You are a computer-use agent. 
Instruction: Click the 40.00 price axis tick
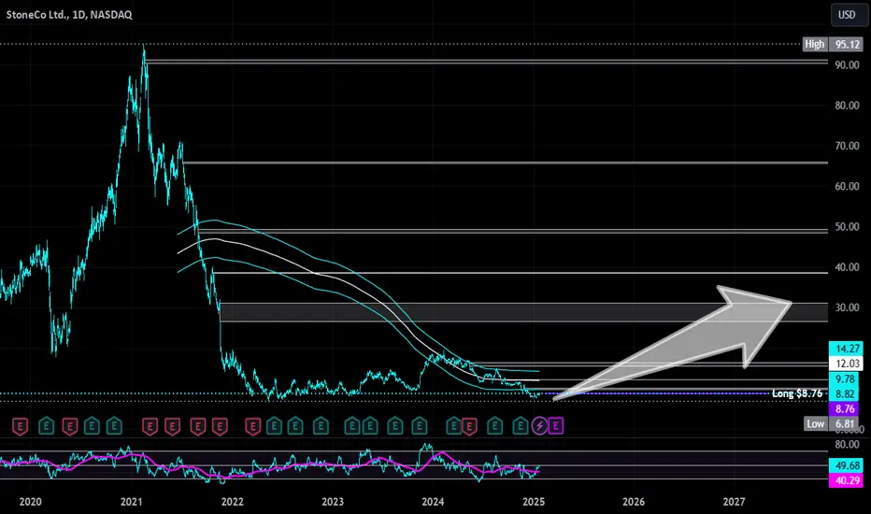(847, 267)
